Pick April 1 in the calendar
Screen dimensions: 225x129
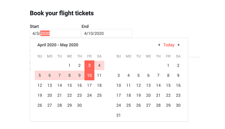pyautogui.click(x=70, y=65)
